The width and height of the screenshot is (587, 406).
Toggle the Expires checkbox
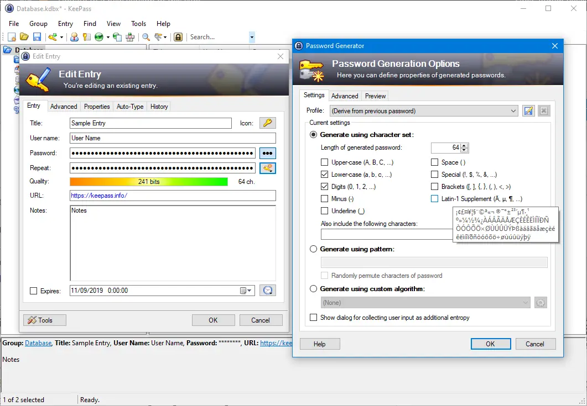pos(34,291)
